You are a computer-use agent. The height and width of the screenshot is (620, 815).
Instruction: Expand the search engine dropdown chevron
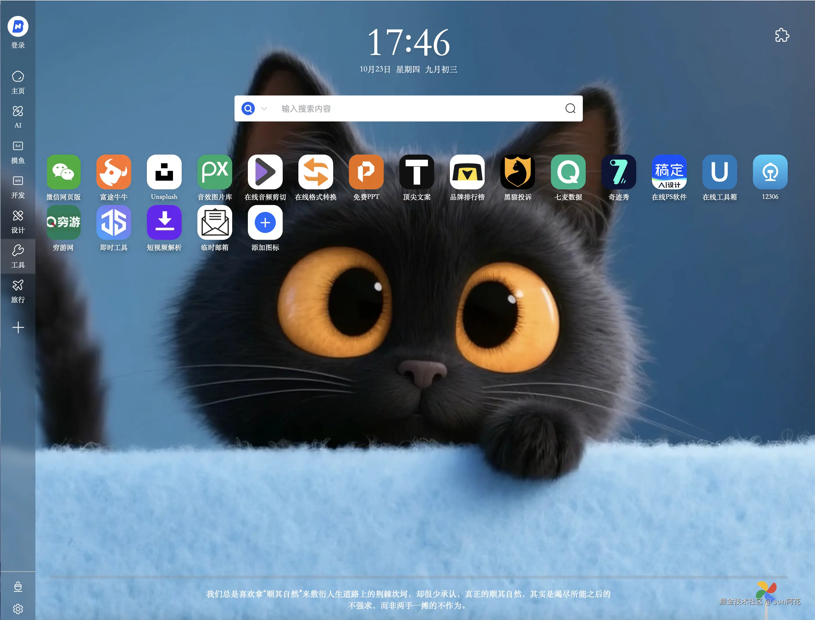(x=264, y=108)
